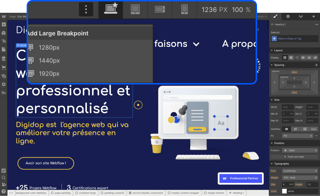
Task: Open more Fit options dots
Action: [316, 136]
